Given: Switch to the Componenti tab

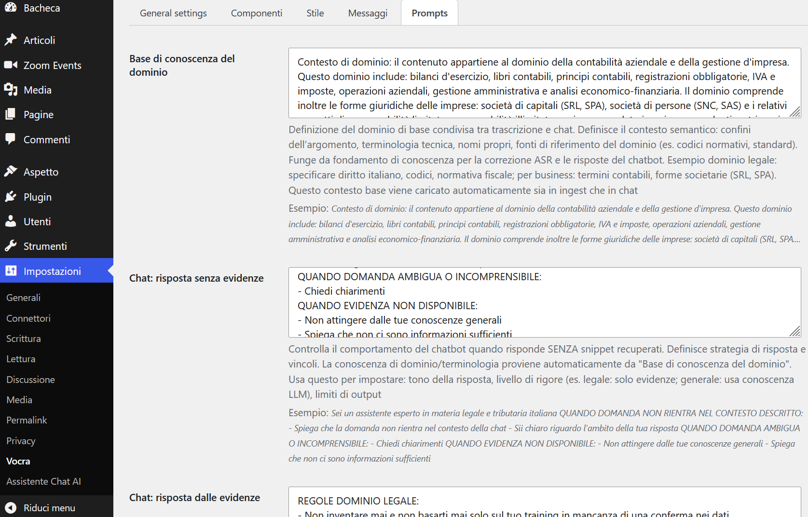Looking at the screenshot, I should click(257, 13).
